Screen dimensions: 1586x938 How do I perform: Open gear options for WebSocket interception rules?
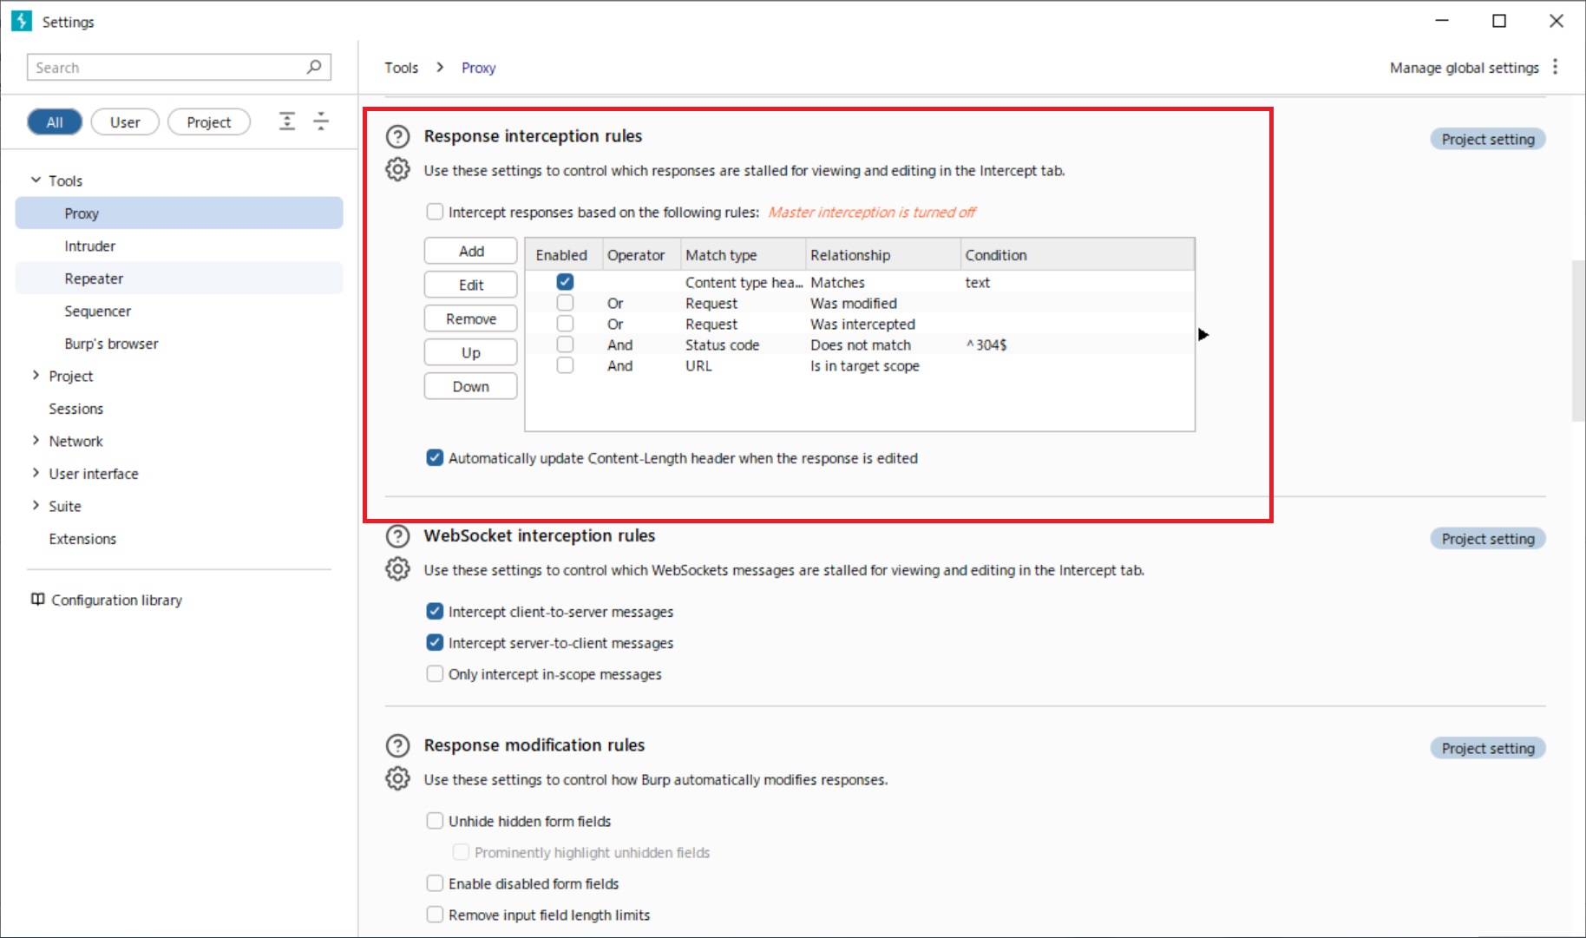pyautogui.click(x=397, y=569)
